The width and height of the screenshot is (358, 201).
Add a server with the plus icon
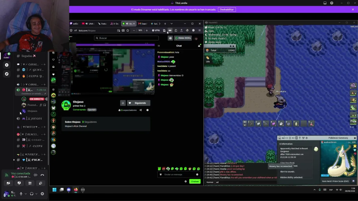click(x=7, y=65)
